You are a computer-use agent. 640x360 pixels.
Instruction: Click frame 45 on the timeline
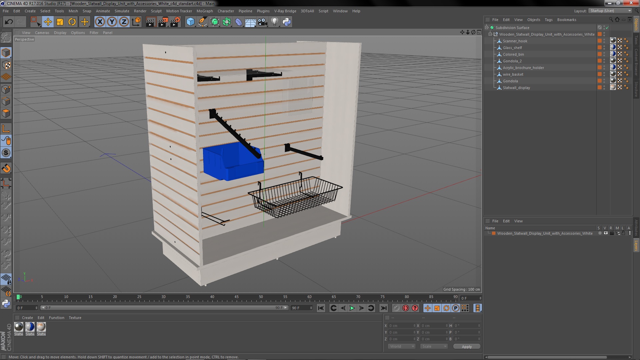pyautogui.click(x=236, y=297)
